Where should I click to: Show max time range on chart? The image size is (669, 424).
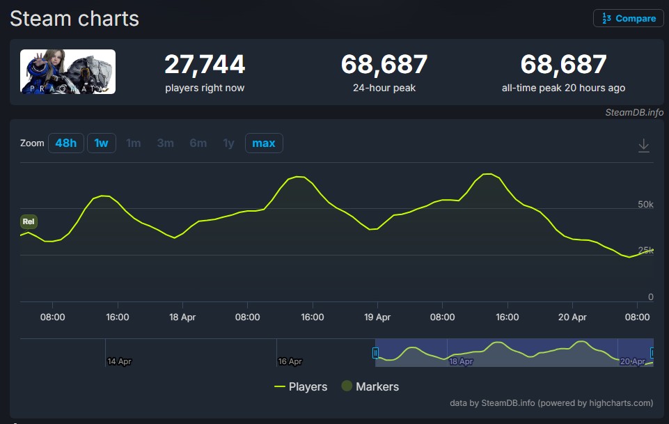[x=264, y=143]
